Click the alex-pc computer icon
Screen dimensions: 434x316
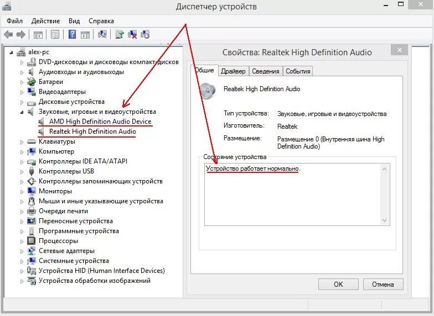[x=21, y=52]
